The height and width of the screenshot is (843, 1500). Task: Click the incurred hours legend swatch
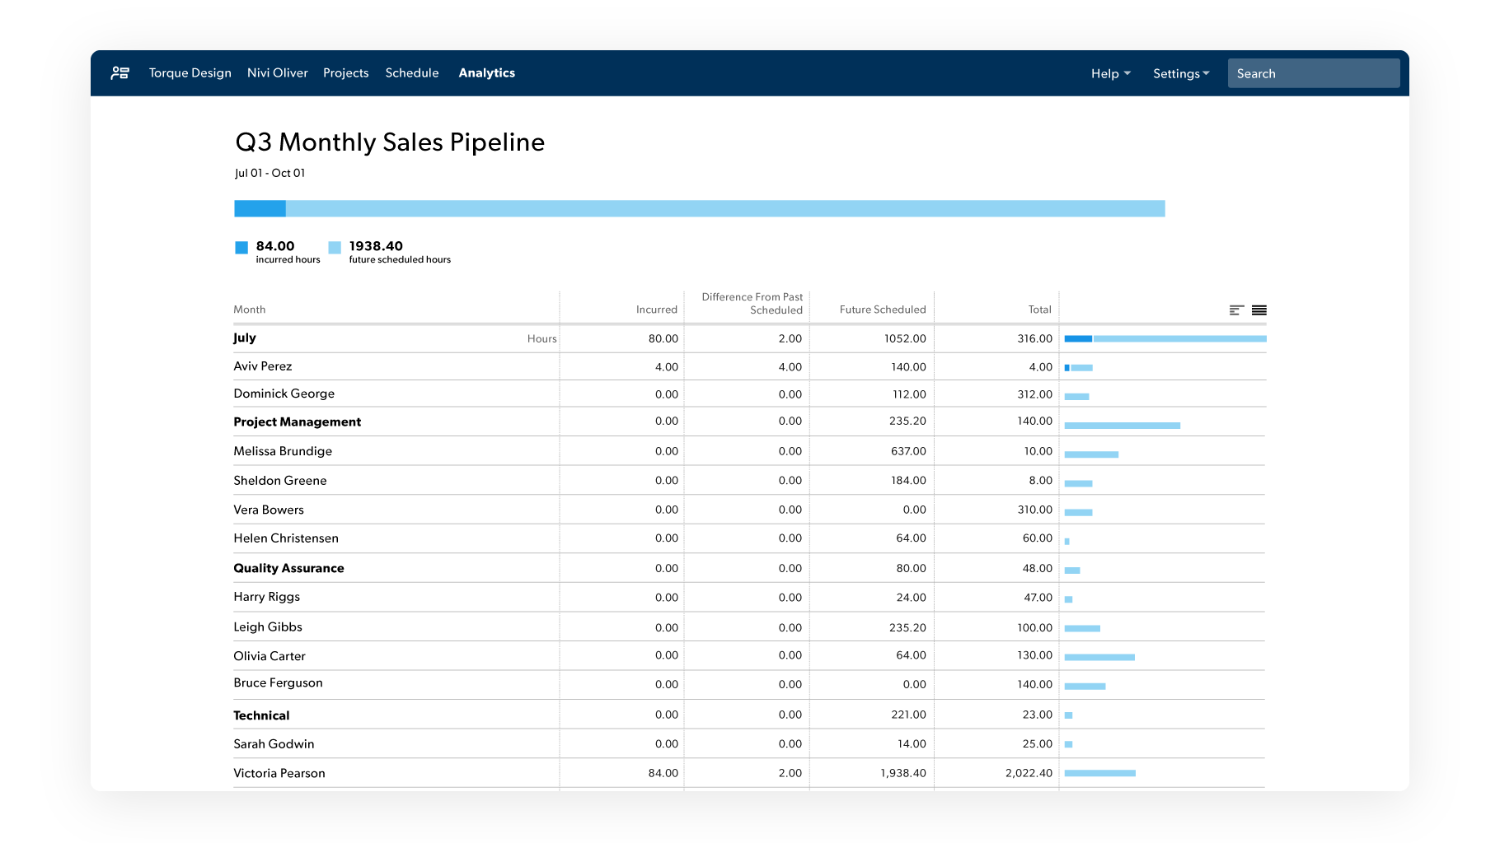tap(241, 247)
